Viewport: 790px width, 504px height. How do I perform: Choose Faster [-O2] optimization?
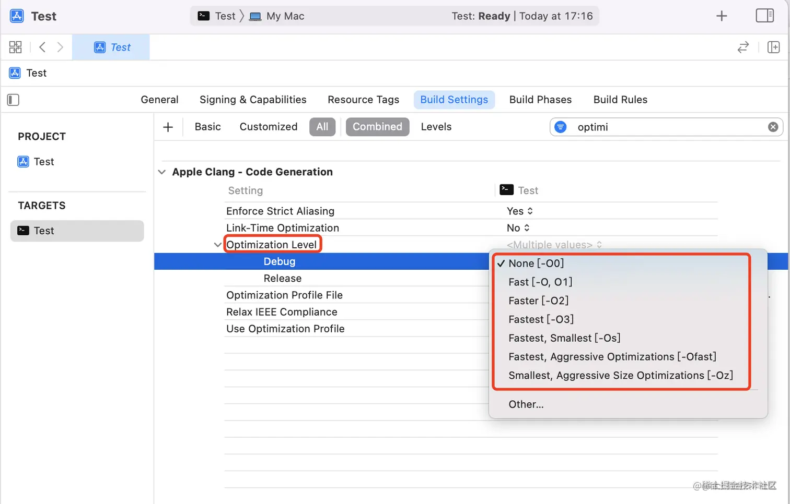(x=538, y=301)
